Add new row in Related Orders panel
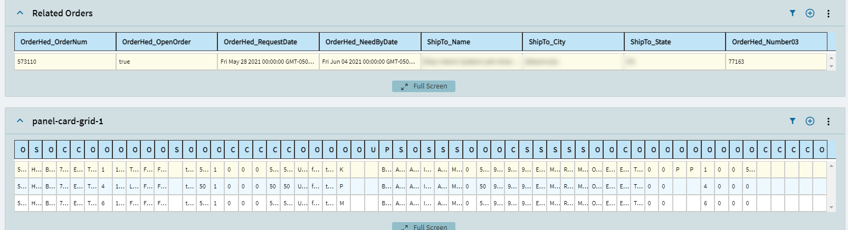Screen dimensions: 848x230 coord(810,13)
